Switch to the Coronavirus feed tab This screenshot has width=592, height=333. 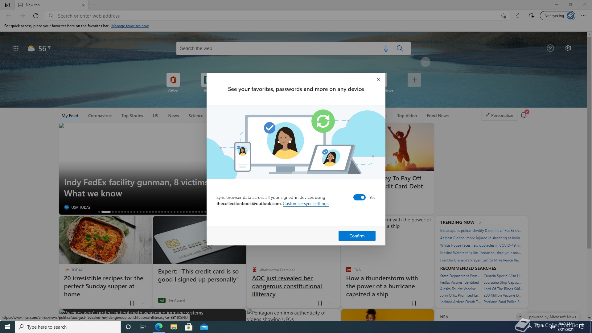click(100, 116)
